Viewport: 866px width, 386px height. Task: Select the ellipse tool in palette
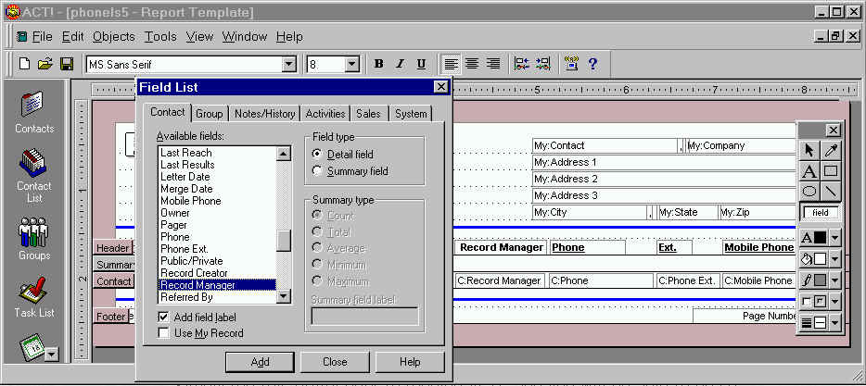coord(809,192)
